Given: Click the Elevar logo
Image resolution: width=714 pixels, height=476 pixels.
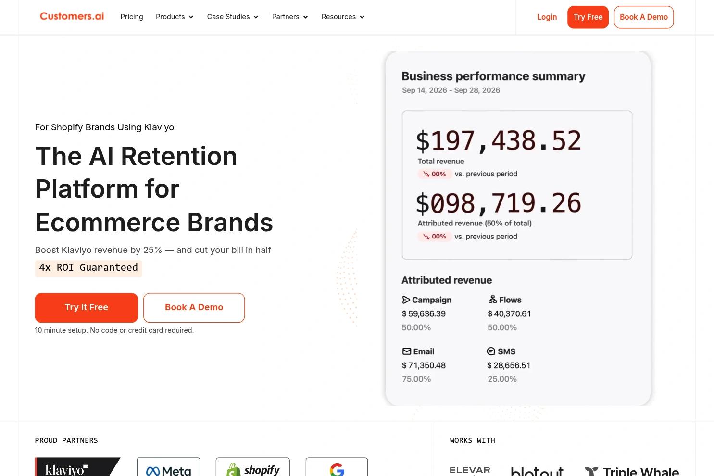Looking at the screenshot, I should click(x=470, y=471).
